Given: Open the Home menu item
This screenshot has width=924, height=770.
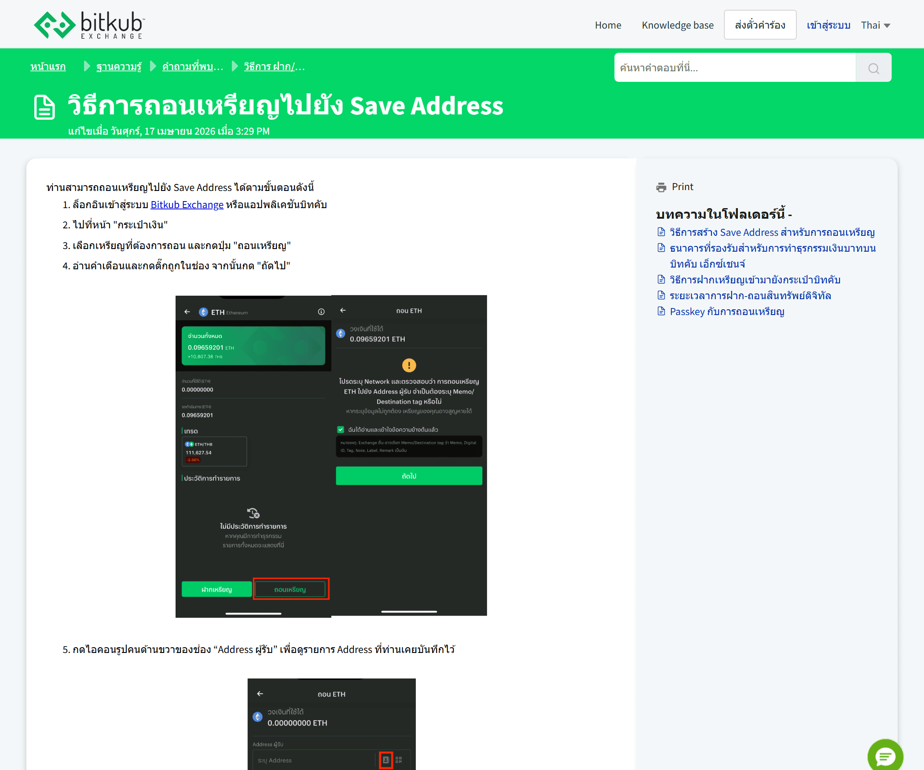Looking at the screenshot, I should tap(608, 25).
